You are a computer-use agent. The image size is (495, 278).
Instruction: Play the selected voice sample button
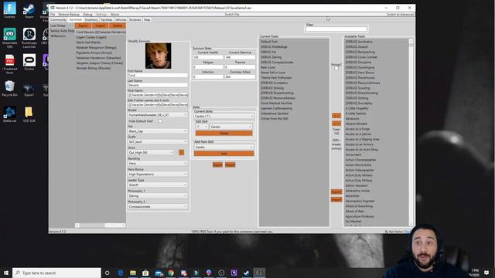(181, 153)
